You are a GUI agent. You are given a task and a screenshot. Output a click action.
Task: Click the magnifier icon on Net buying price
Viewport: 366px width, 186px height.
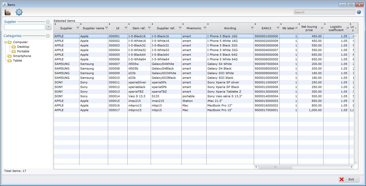322,28
